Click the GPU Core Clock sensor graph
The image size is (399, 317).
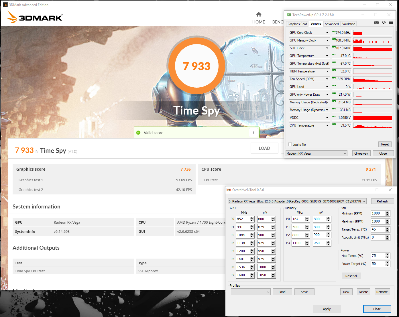[x=372, y=33]
